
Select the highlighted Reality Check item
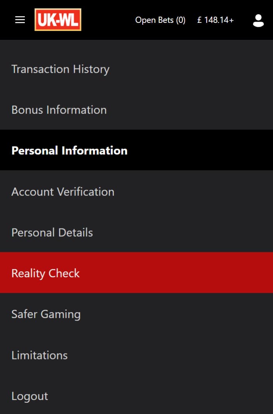tap(136, 273)
